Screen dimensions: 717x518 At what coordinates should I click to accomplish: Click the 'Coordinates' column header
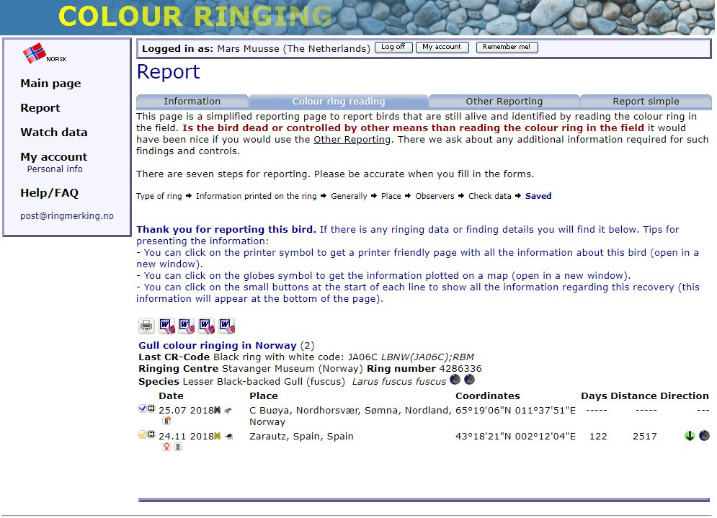coord(487,396)
